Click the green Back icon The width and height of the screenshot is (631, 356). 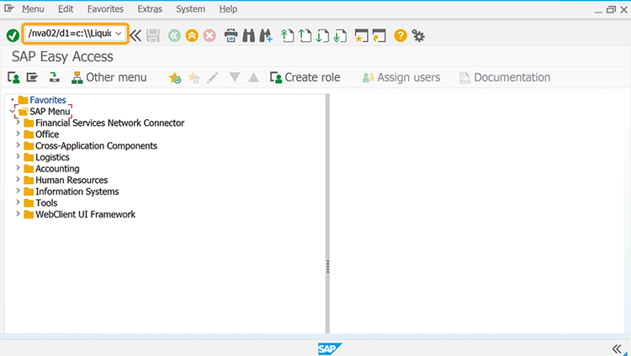tap(174, 35)
